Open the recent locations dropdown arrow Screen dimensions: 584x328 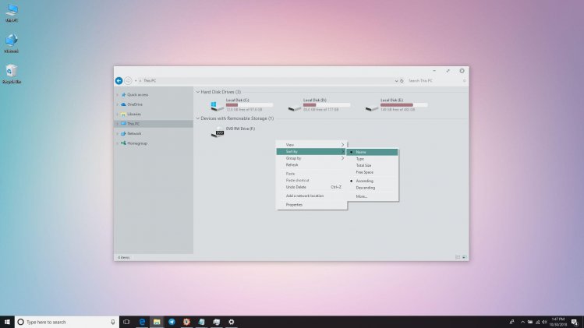[136, 80]
